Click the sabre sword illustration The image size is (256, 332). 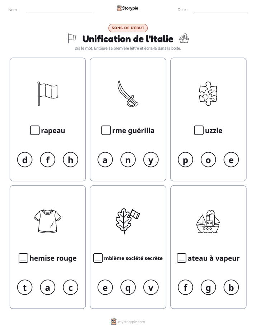coord(128,93)
